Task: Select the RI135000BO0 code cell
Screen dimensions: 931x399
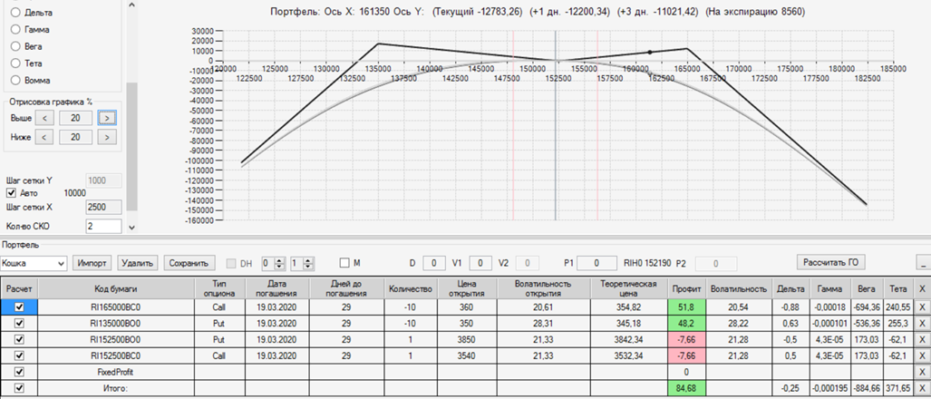Action: (117, 323)
